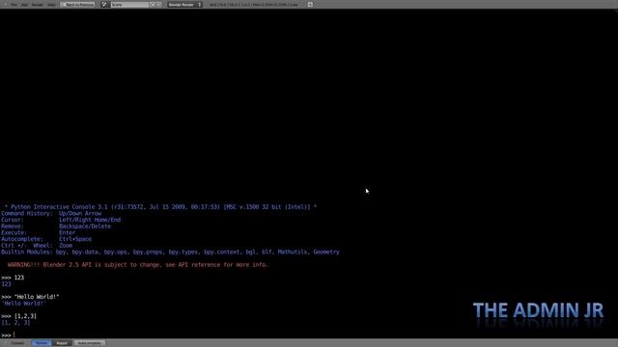Open the Add menu
This screenshot has height=347, width=618.
tap(24, 5)
